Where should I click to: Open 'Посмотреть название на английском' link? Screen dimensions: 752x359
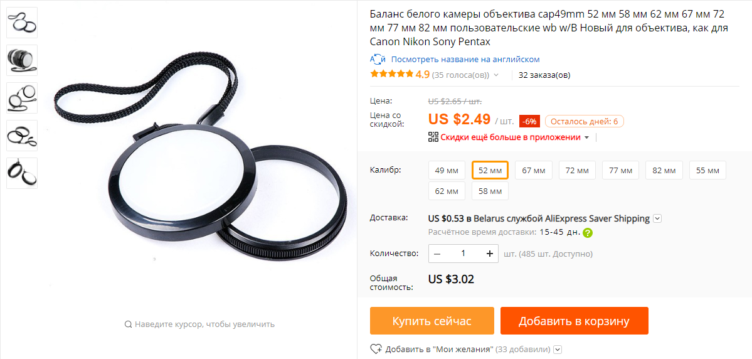pos(465,60)
